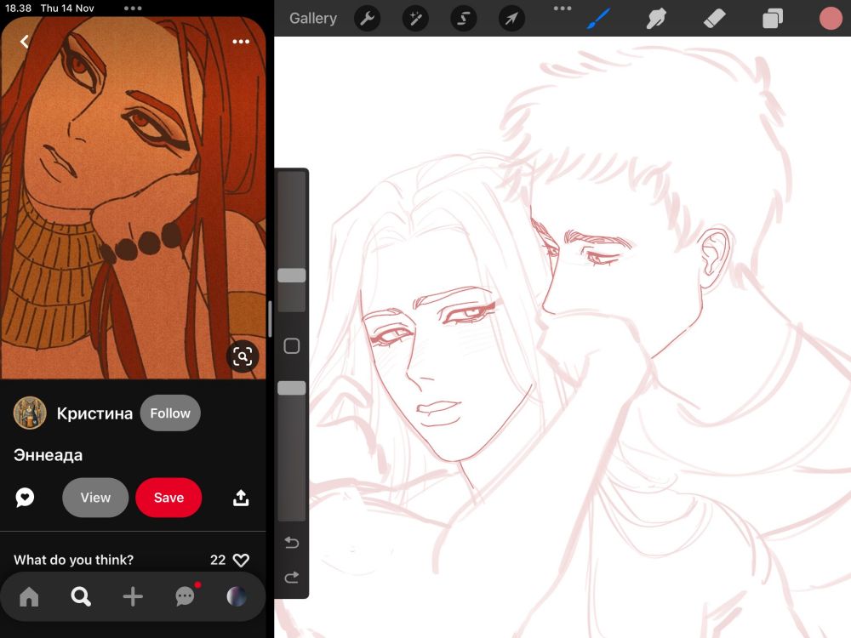Adjust the brush opacity slider handle
The image size is (851, 638).
291,388
